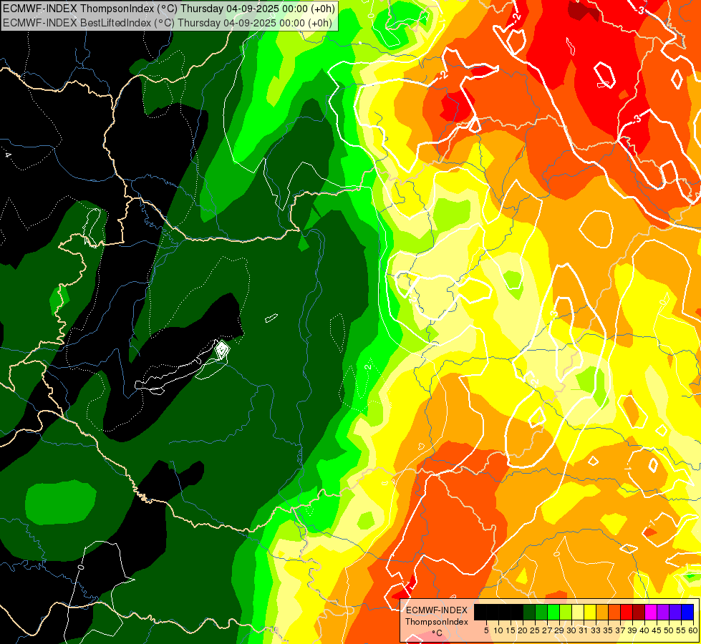Click legend scale value 20
This screenshot has width=701, height=644.
click(x=523, y=630)
